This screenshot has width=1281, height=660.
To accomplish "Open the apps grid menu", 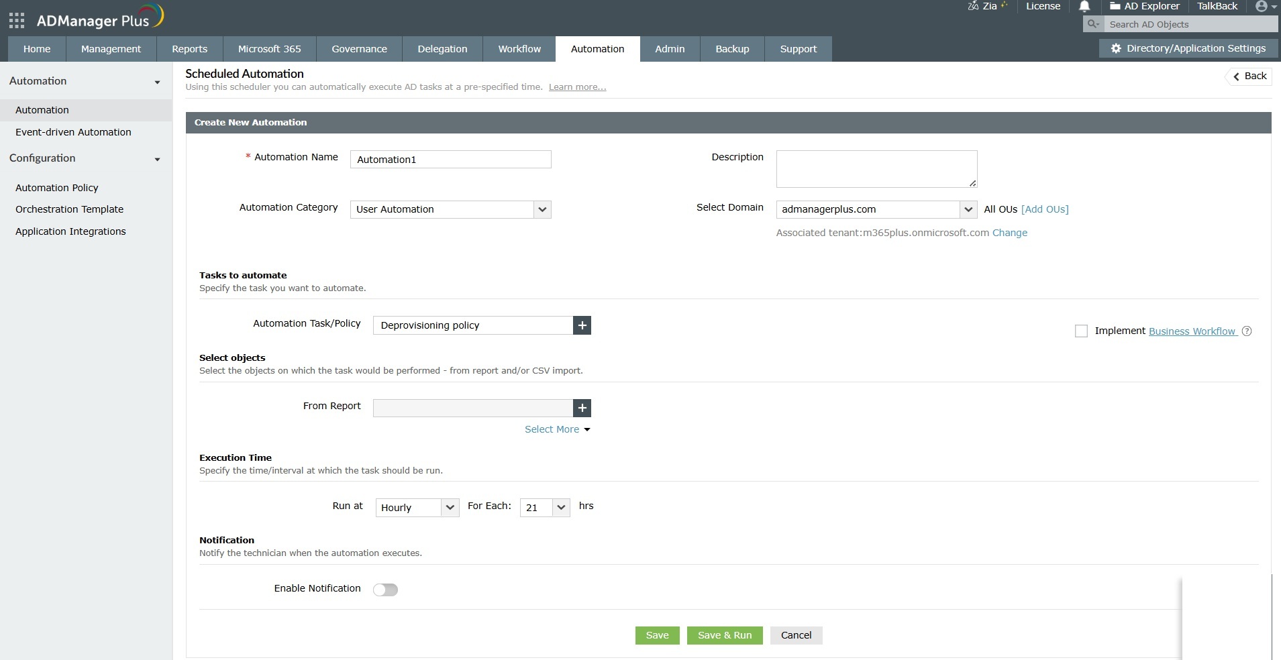I will click(x=16, y=19).
